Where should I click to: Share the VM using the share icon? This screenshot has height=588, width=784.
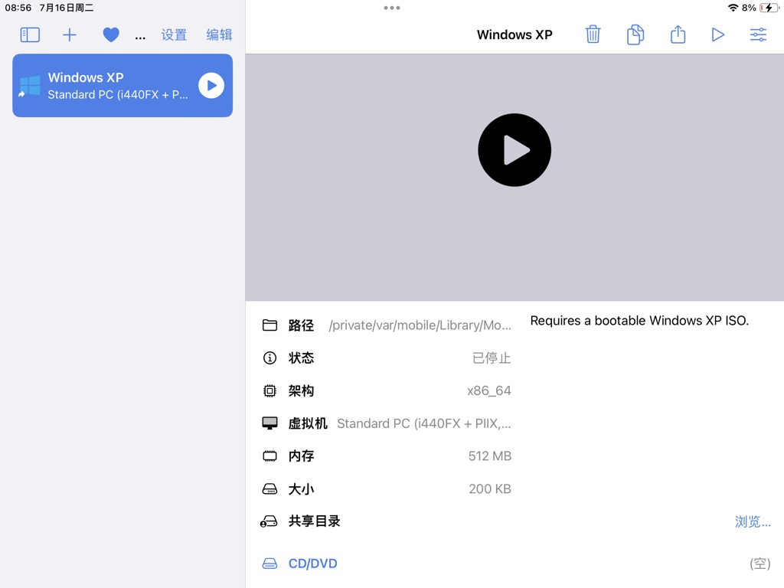678,34
